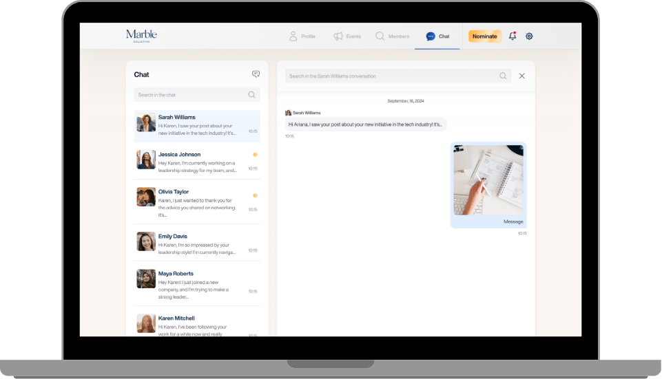Switch to the Events tab

tap(347, 36)
